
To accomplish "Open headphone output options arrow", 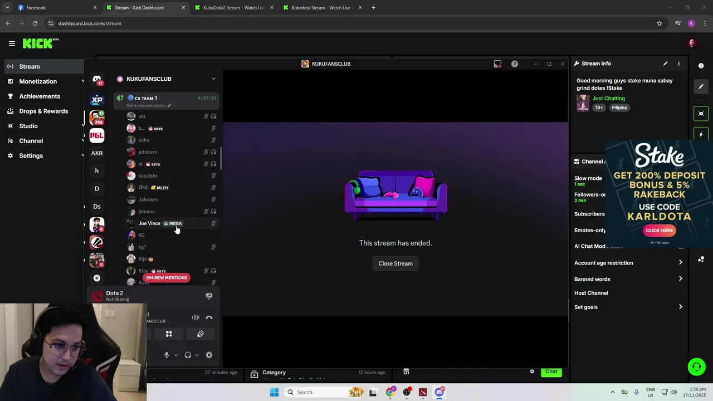I will [197, 355].
